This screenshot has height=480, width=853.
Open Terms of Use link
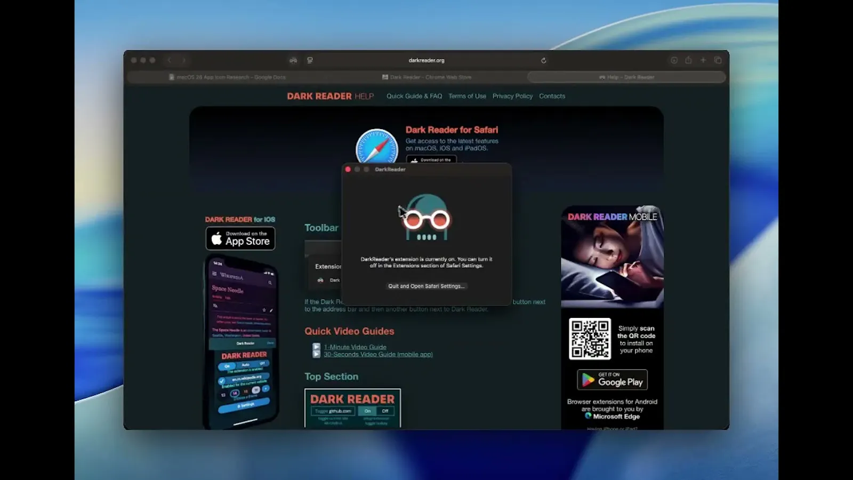click(x=467, y=97)
